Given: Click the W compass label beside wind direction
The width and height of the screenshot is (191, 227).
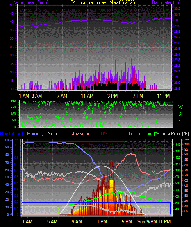Looking at the screenshot, I should point(180,107).
